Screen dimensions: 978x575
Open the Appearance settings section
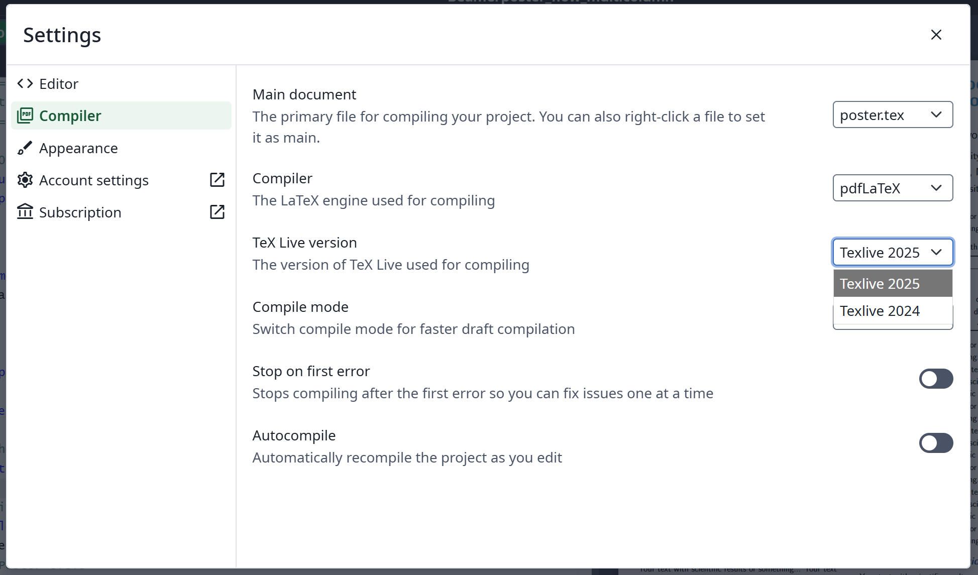coord(78,148)
